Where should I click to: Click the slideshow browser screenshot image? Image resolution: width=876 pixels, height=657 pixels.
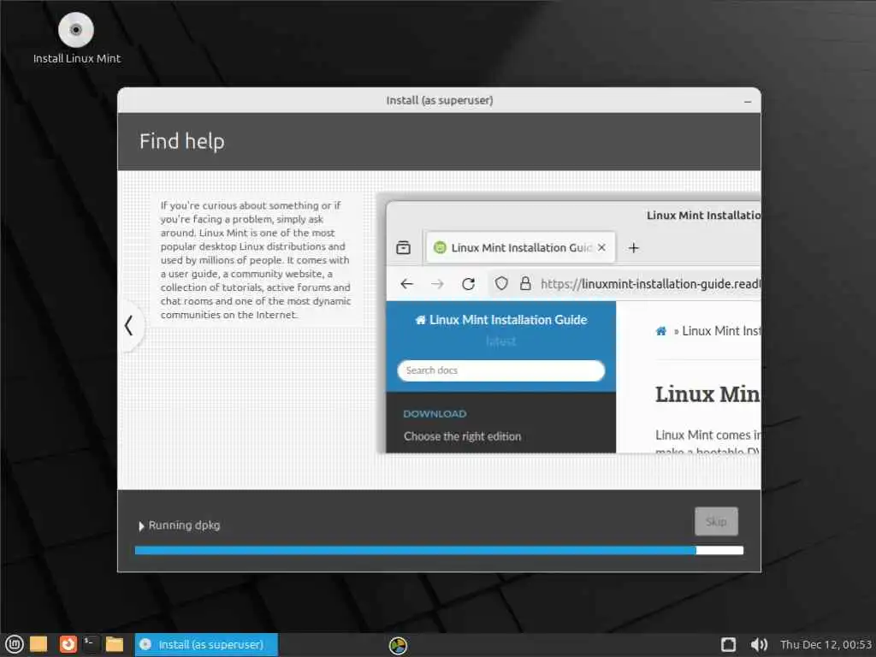tap(570, 324)
